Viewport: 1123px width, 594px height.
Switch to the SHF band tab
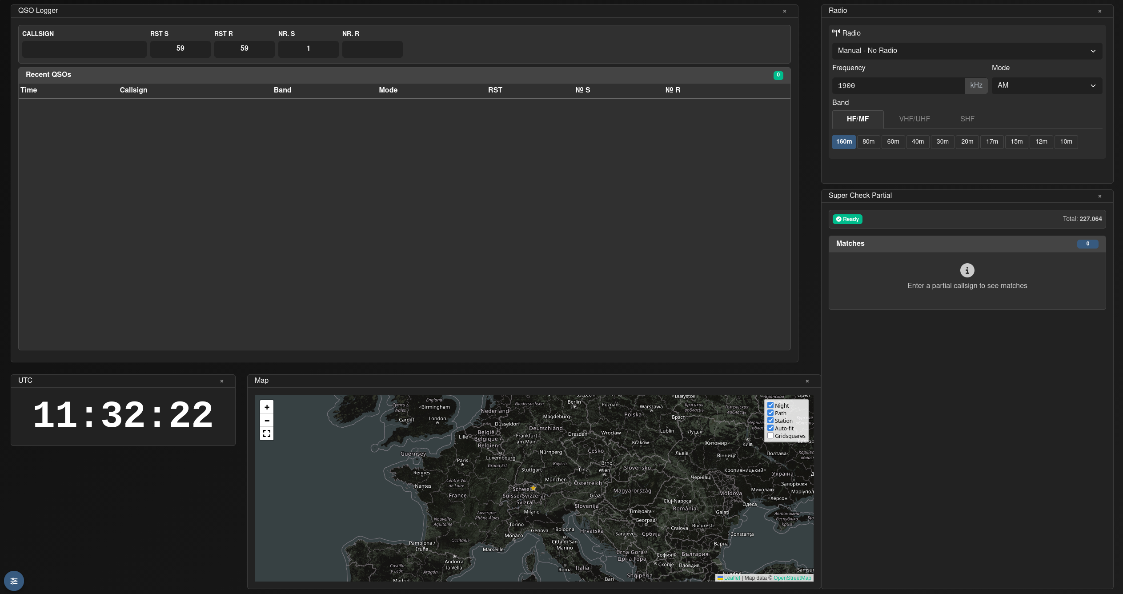click(967, 119)
